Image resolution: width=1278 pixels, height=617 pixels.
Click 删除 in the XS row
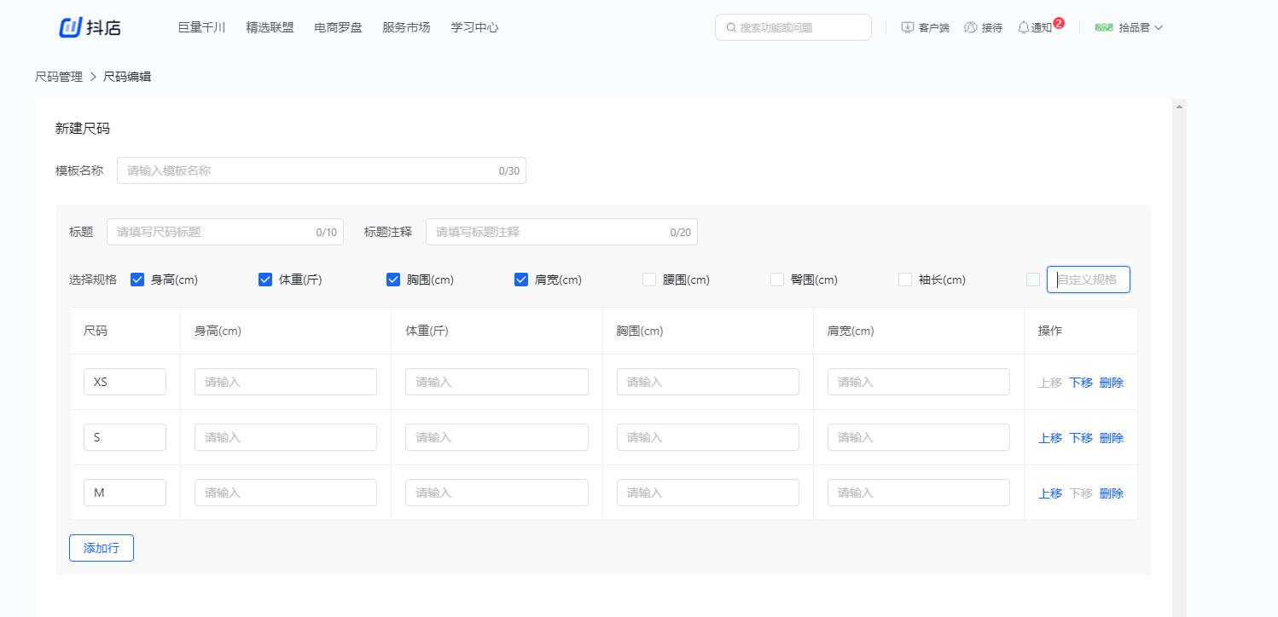[x=1112, y=383]
